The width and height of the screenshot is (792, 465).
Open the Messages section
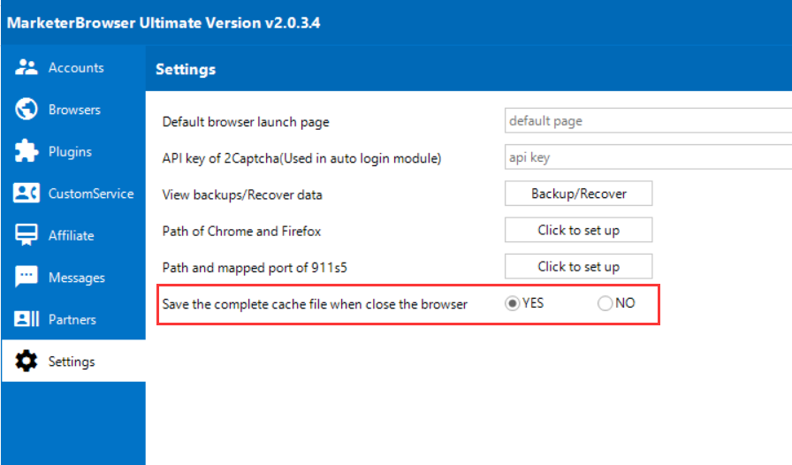coord(76,278)
